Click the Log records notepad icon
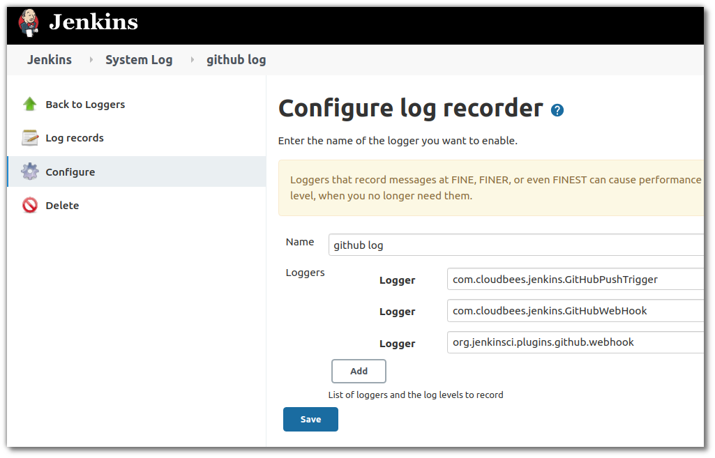The width and height of the screenshot is (715, 458). (30, 137)
